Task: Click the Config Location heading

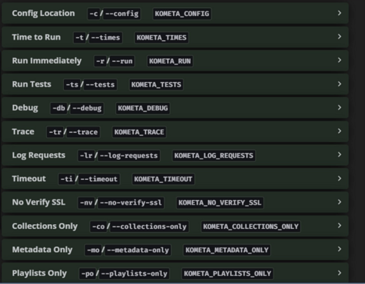Action: (43, 14)
